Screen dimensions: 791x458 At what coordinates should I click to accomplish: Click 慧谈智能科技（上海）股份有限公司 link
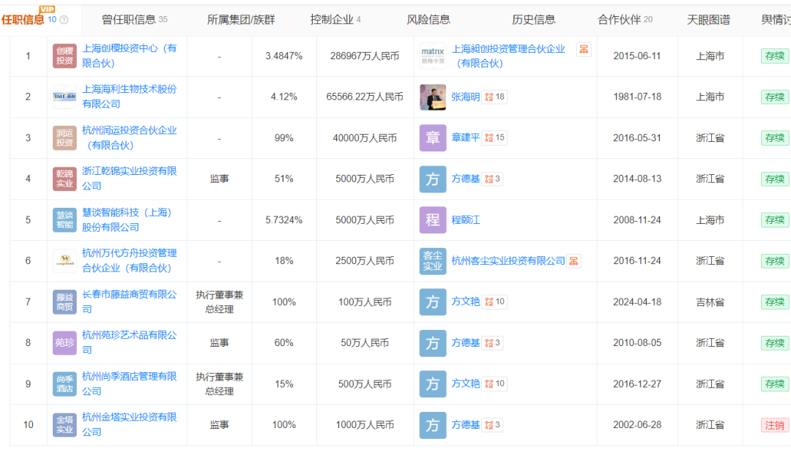tap(127, 220)
